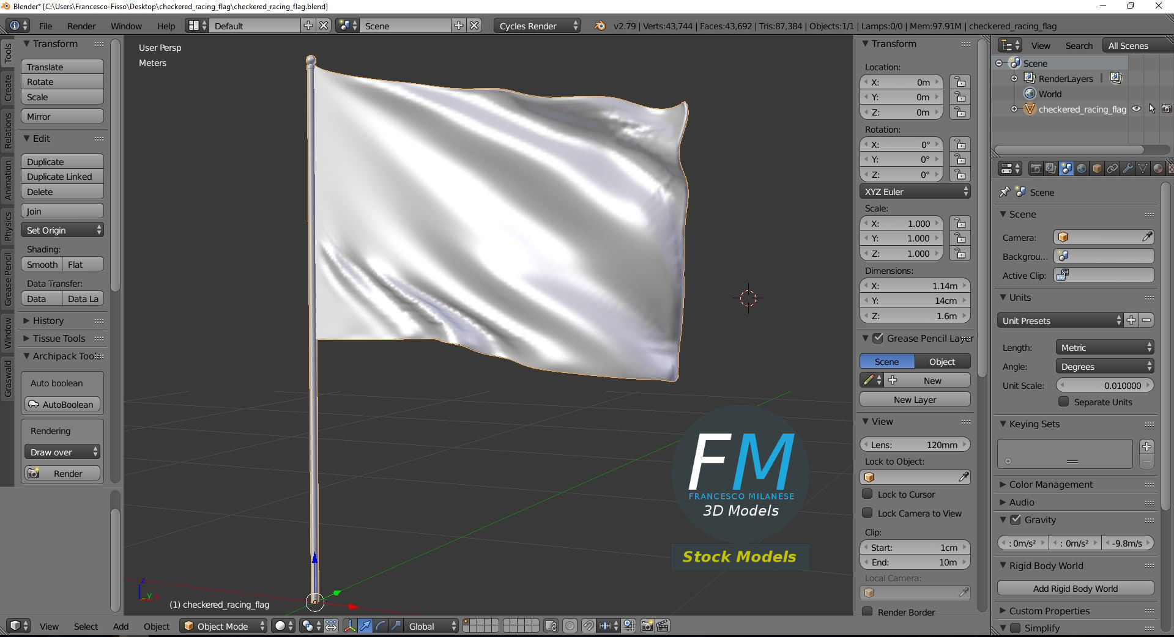Add a new screen layout
The height and width of the screenshot is (637, 1174).
tap(308, 26)
